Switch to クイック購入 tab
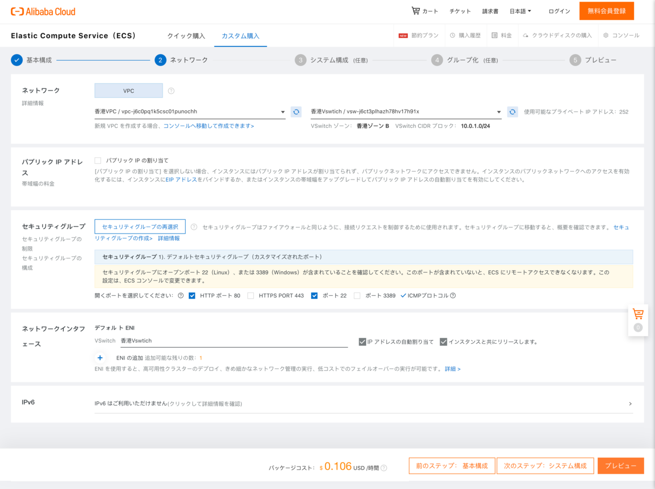Viewport: 655px width, 489px height. pos(186,36)
